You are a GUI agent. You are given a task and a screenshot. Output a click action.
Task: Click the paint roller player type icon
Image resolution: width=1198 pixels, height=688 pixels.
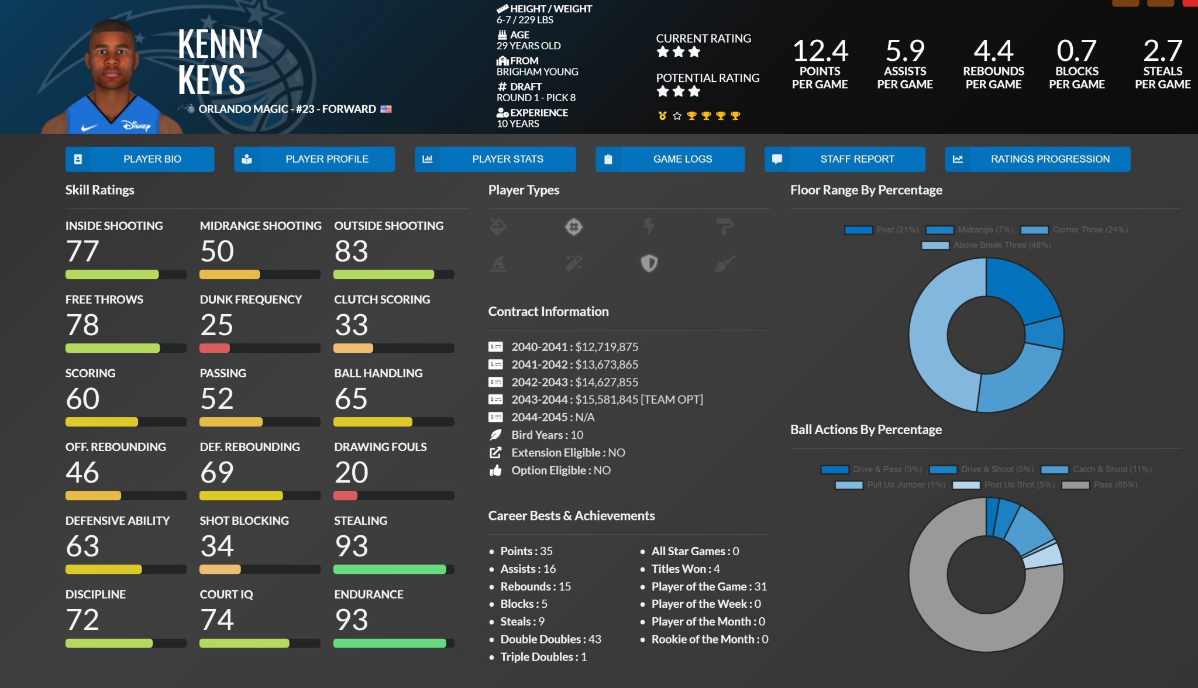724,227
